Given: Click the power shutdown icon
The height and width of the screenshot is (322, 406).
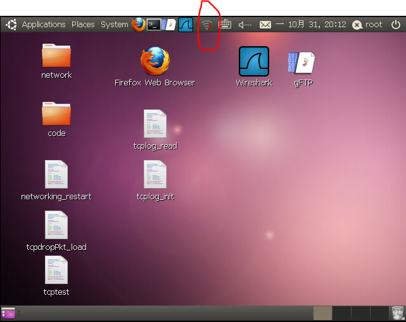Looking at the screenshot, I should coord(396,25).
